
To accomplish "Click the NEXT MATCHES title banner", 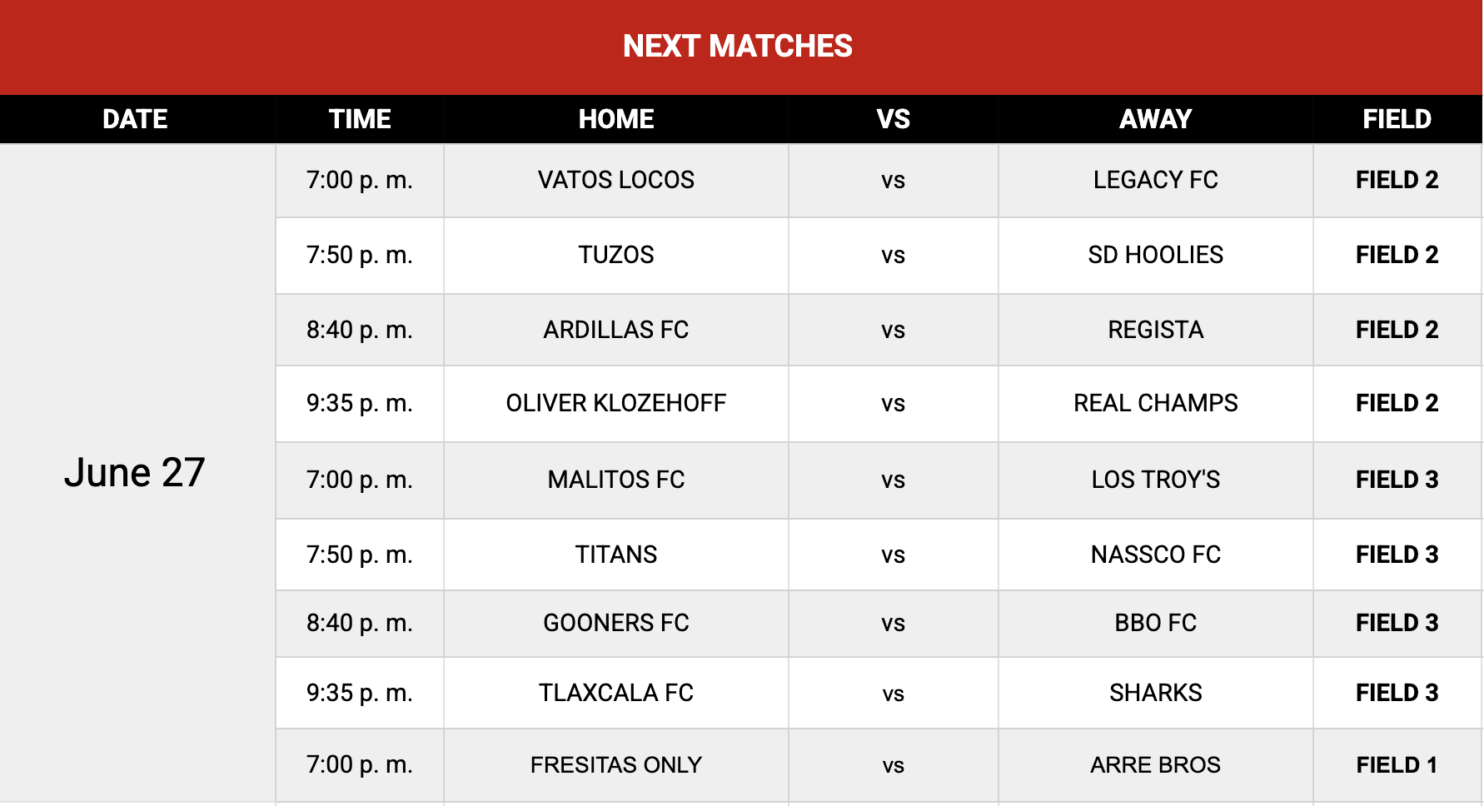I will click(741, 47).
